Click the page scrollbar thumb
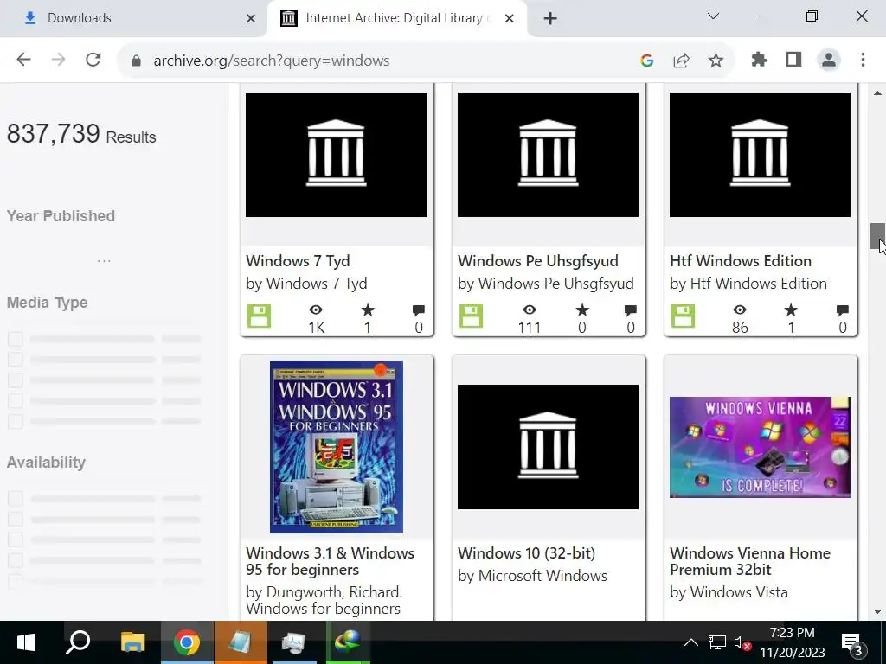Image resolution: width=886 pixels, height=664 pixels. coord(877,236)
